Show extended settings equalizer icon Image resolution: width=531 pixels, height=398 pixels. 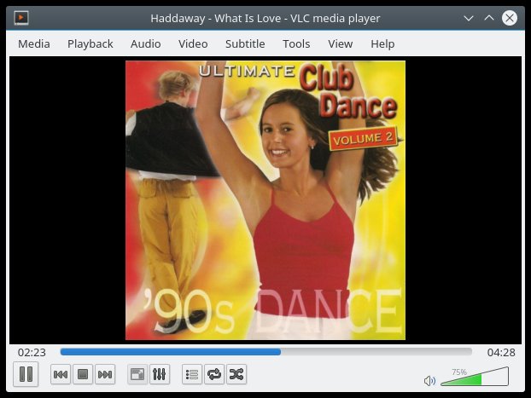160,374
